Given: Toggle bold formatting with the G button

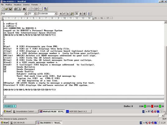Looking at the screenshot, I should pos(61,14).
